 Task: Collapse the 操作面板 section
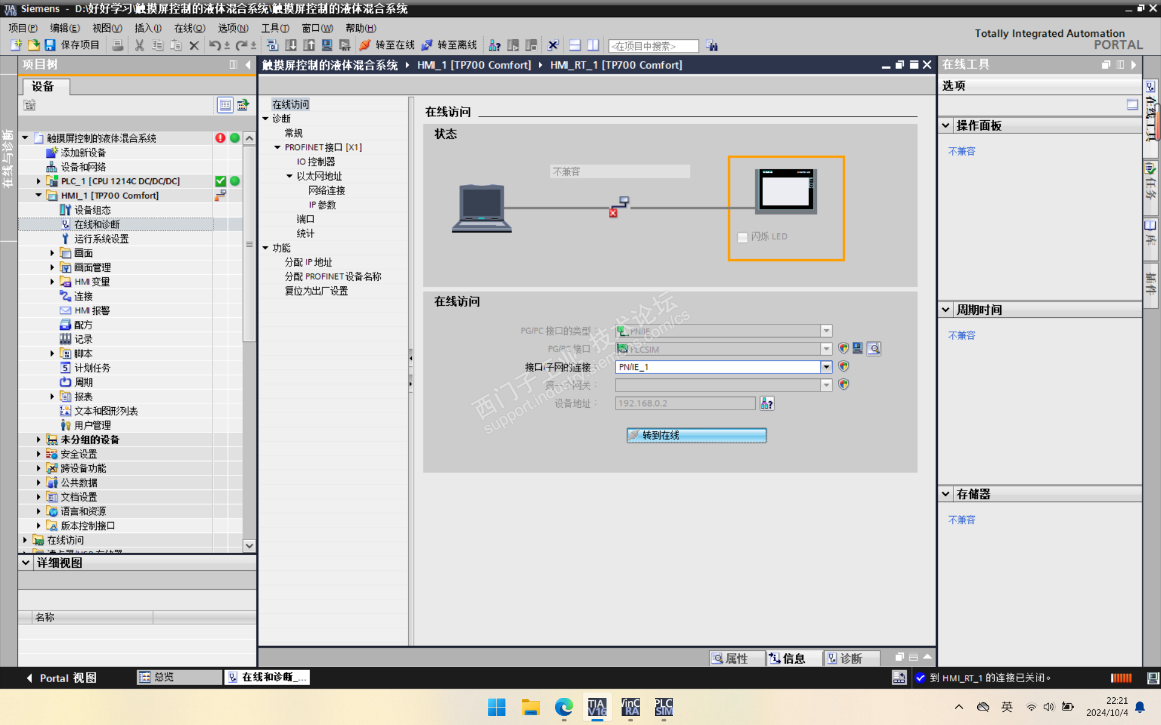(946, 125)
